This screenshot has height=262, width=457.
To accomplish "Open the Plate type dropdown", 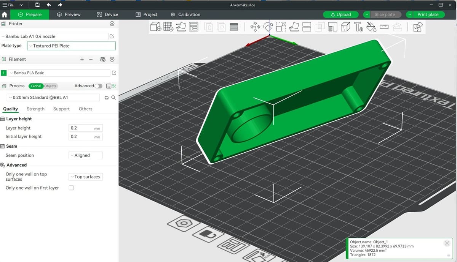I will (x=71, y=46).
